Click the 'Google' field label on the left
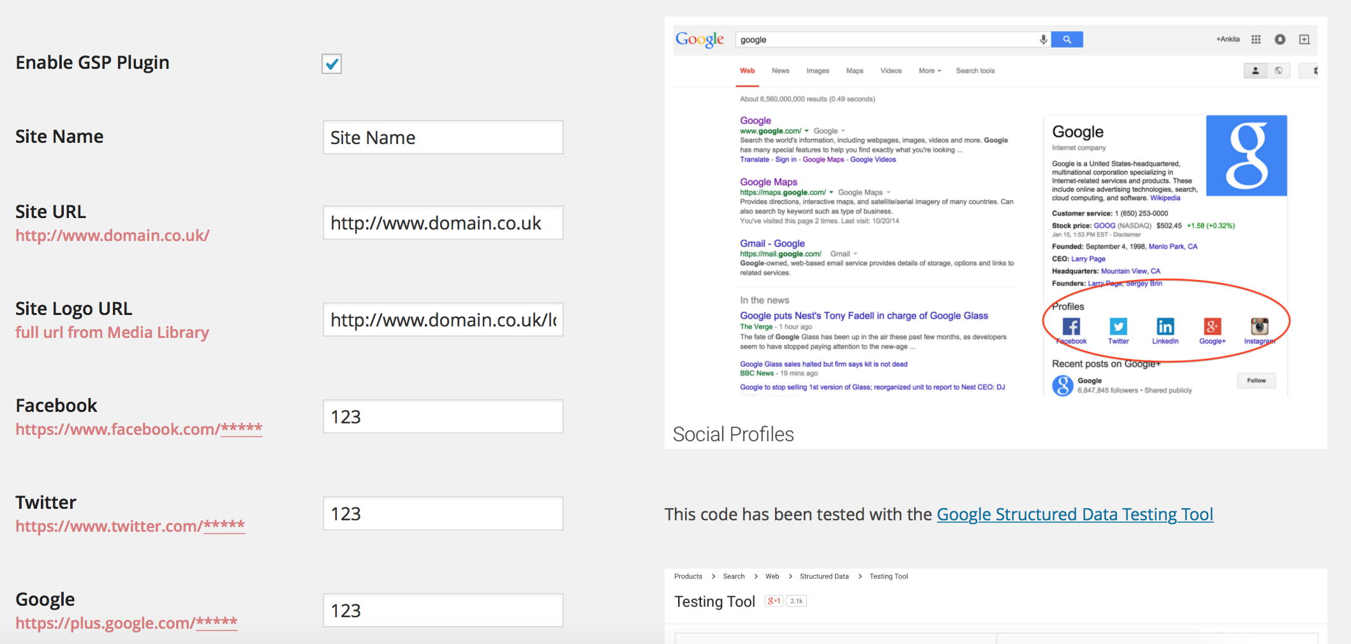1351x644 pixels. click(x=45, y=599)
